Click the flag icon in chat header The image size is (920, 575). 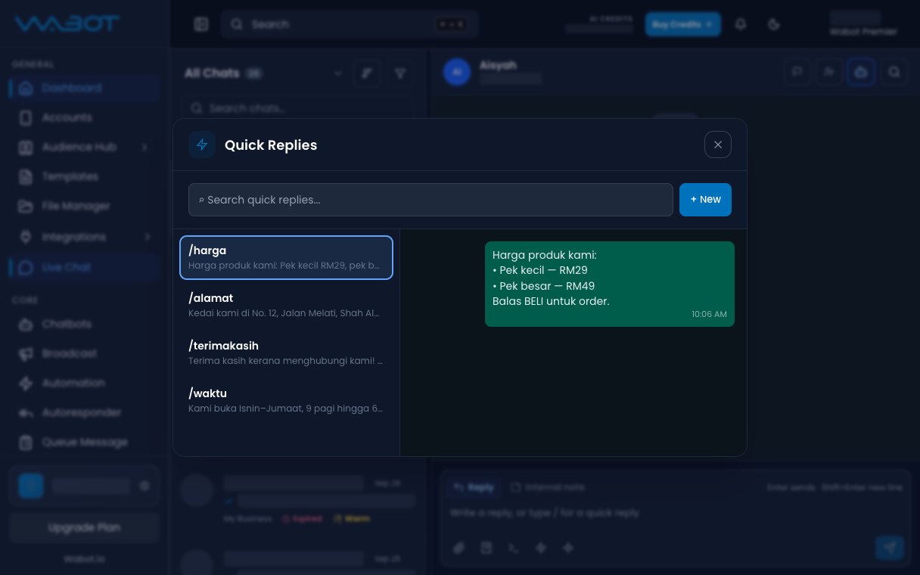point(797,72)
